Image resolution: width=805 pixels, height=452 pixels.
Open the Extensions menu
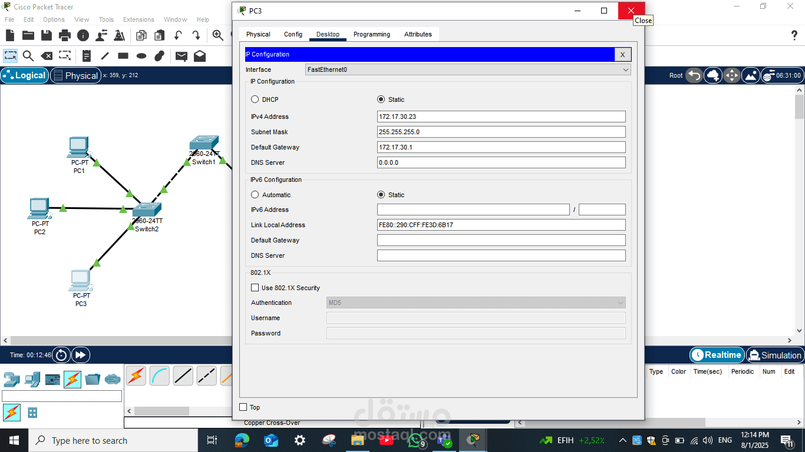pyautogui.click(x=138, y=19)
